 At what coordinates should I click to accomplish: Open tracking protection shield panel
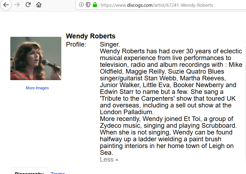tap(88, 5)
